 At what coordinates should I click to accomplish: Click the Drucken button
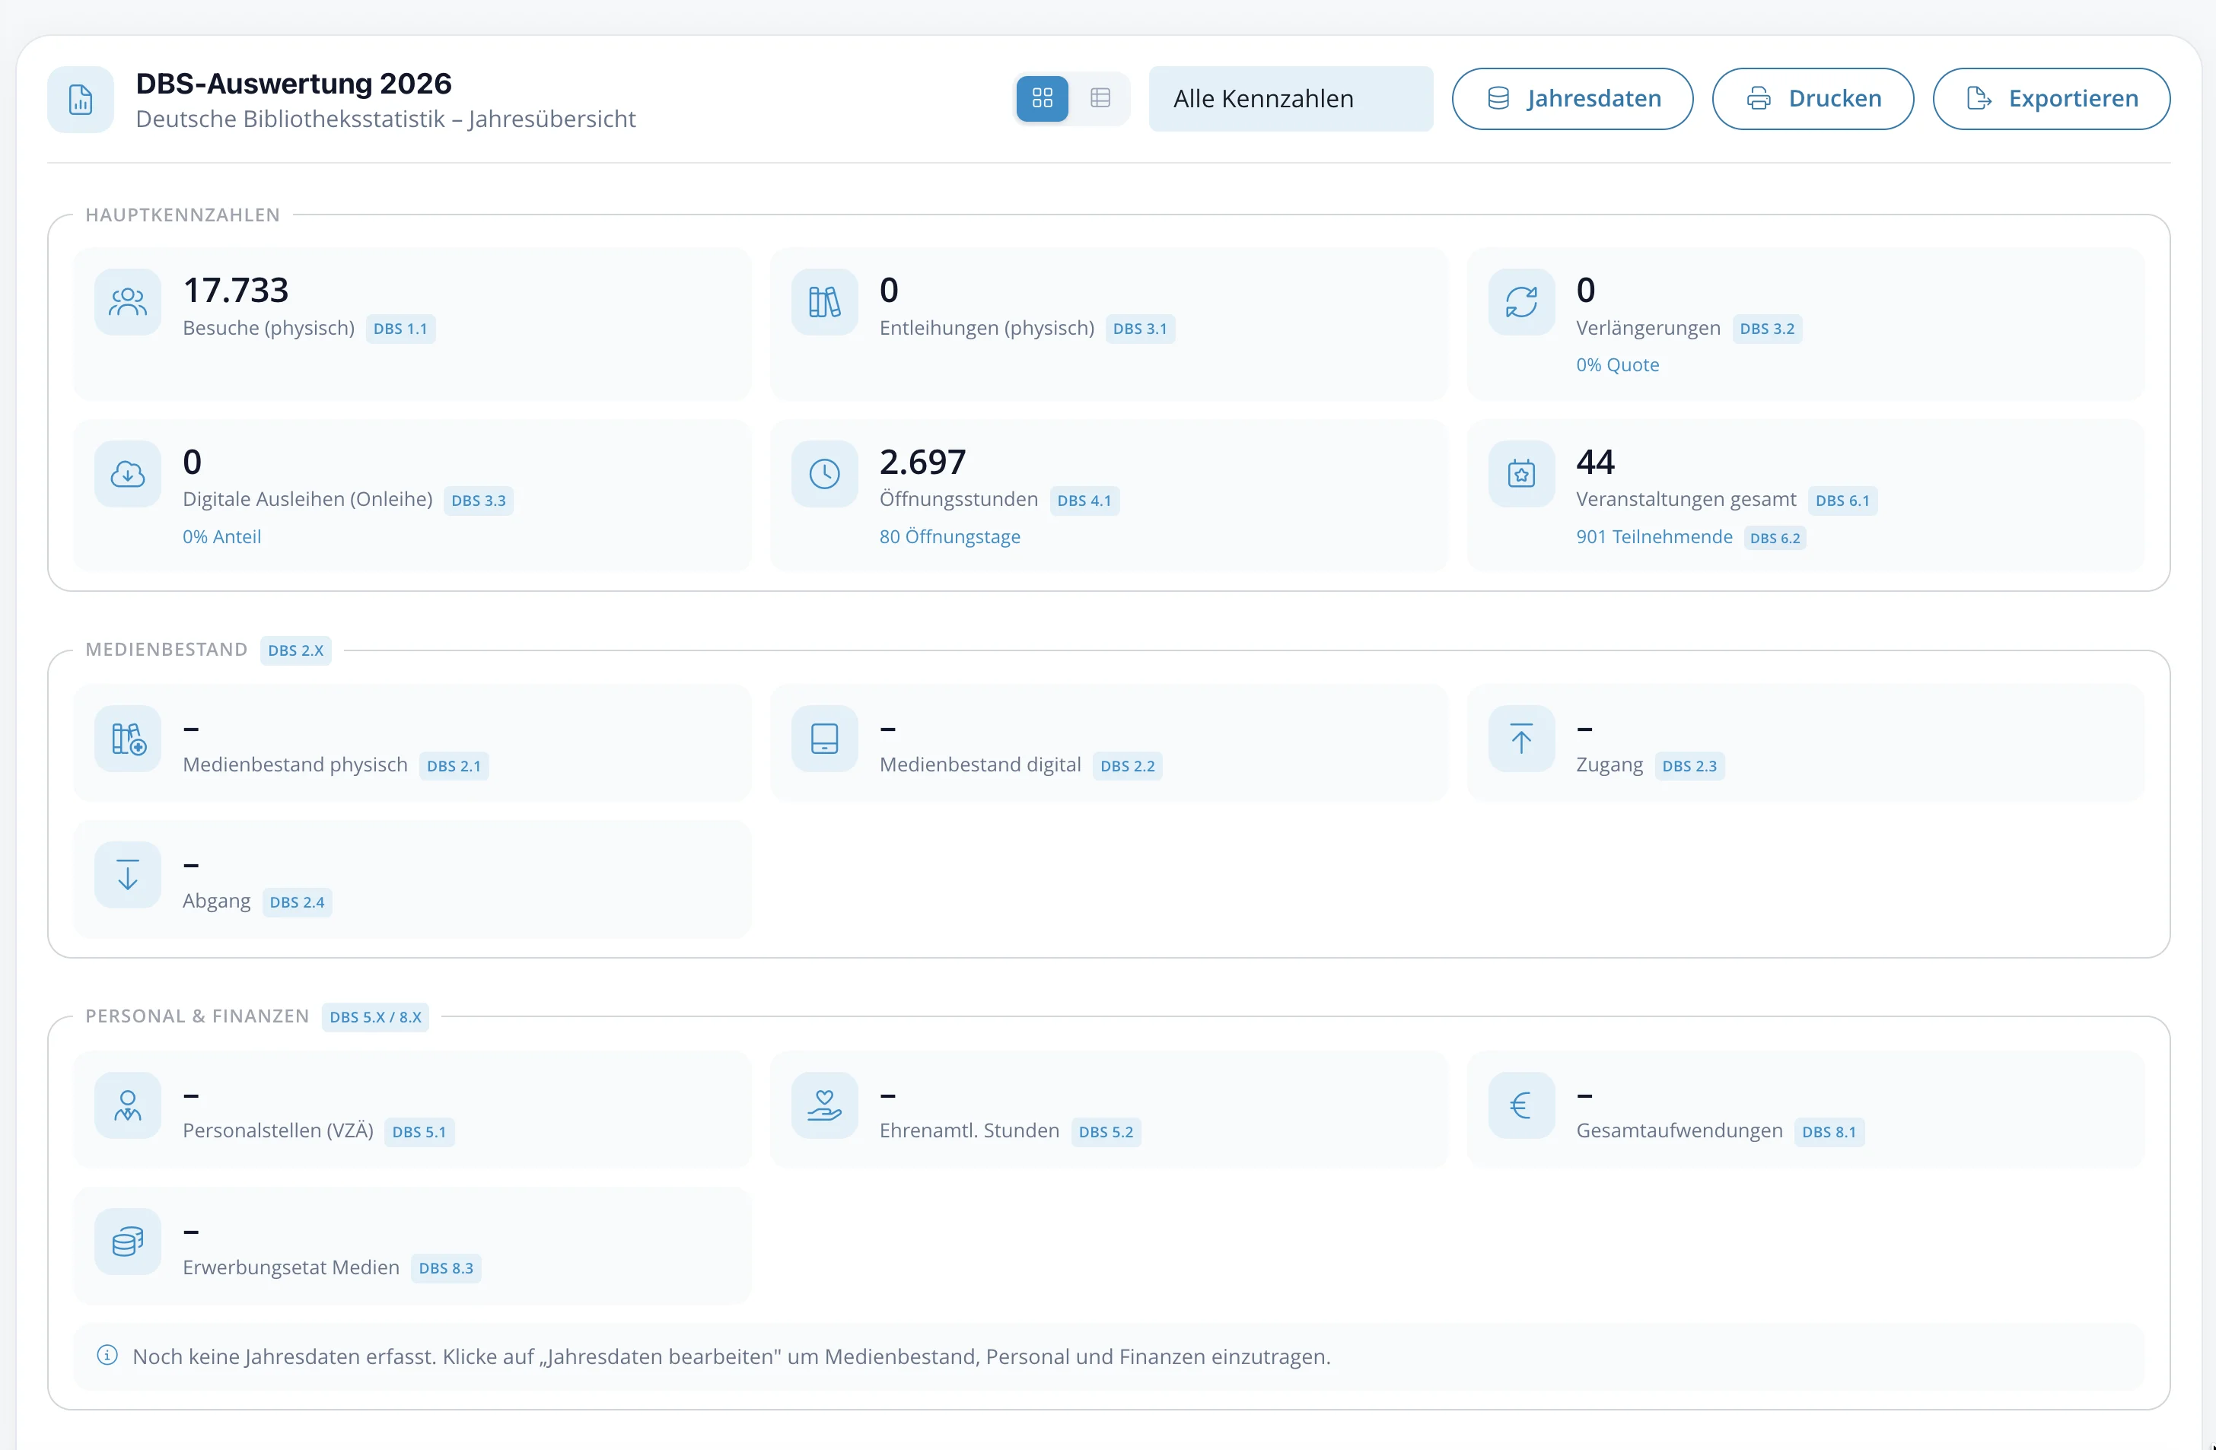[1812, 99]
